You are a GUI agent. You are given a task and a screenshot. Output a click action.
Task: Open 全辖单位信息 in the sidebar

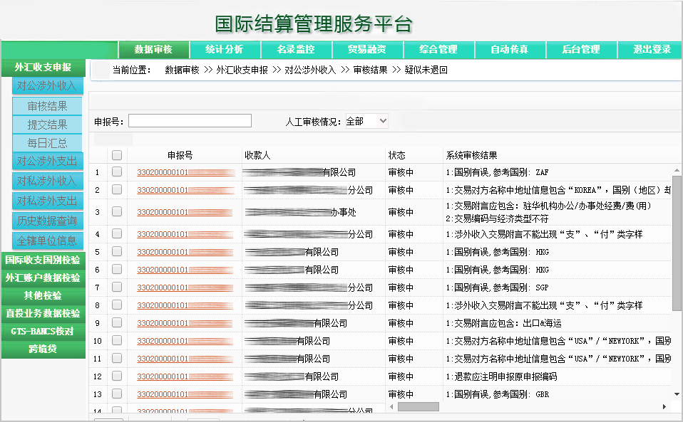click(47, 241)
